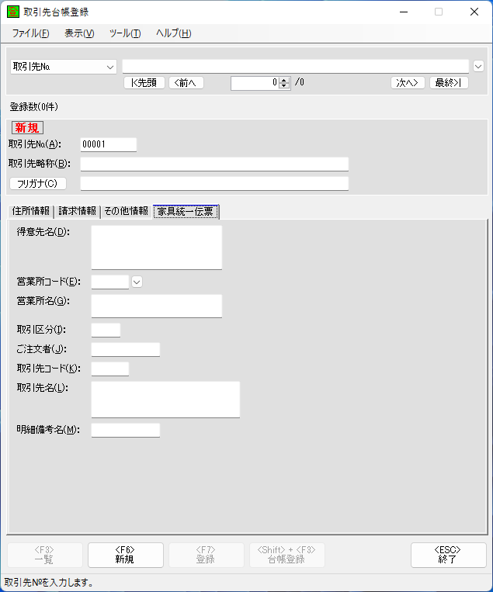Click the record number spinner field
Image resolution: width=493 pixels, height=592 pixels.
pos(255,83)
